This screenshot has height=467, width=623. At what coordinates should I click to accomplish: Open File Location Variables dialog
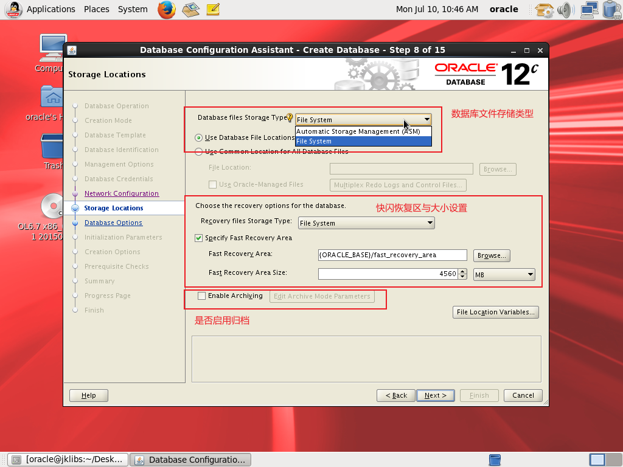(496, 312)
